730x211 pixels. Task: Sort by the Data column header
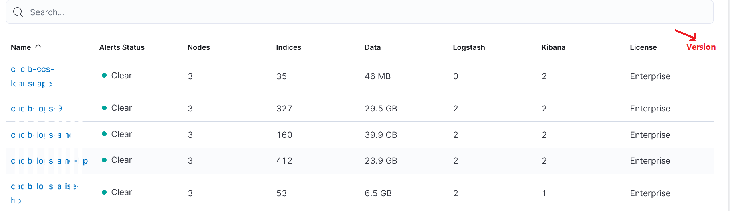(373, 47)
